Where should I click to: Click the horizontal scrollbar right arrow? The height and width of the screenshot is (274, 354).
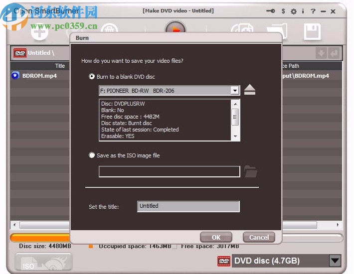pos(338,225)
